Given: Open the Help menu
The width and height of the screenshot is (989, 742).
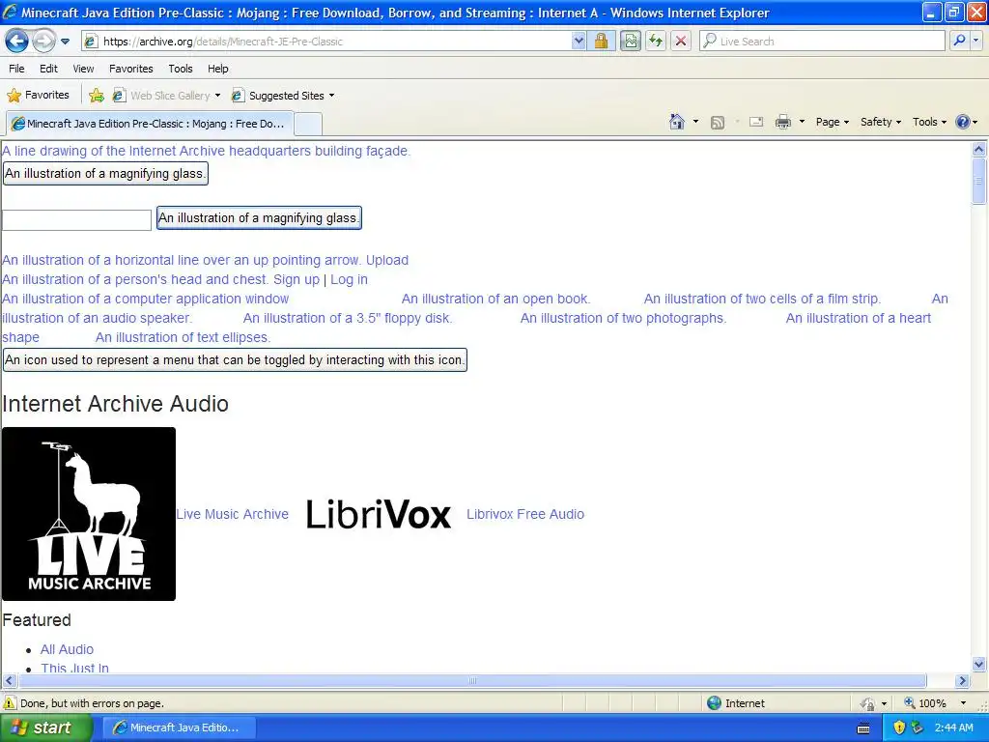Looking at the screenshot, I should [218, 69].
